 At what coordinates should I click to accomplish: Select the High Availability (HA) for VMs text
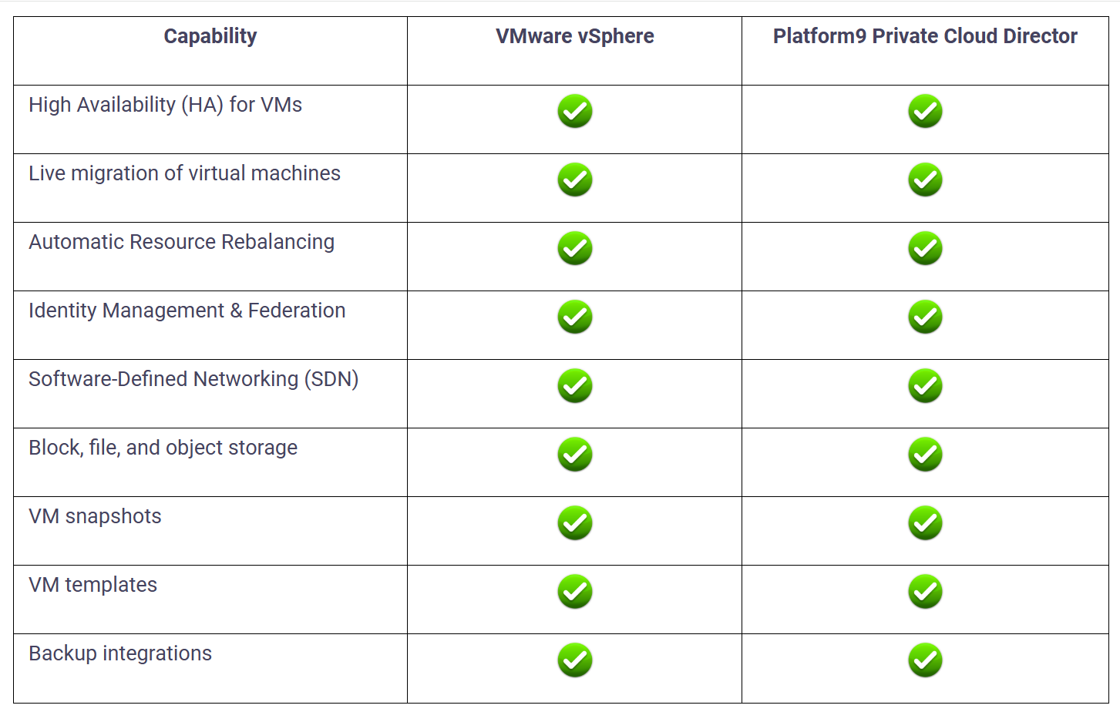(165, 105)
